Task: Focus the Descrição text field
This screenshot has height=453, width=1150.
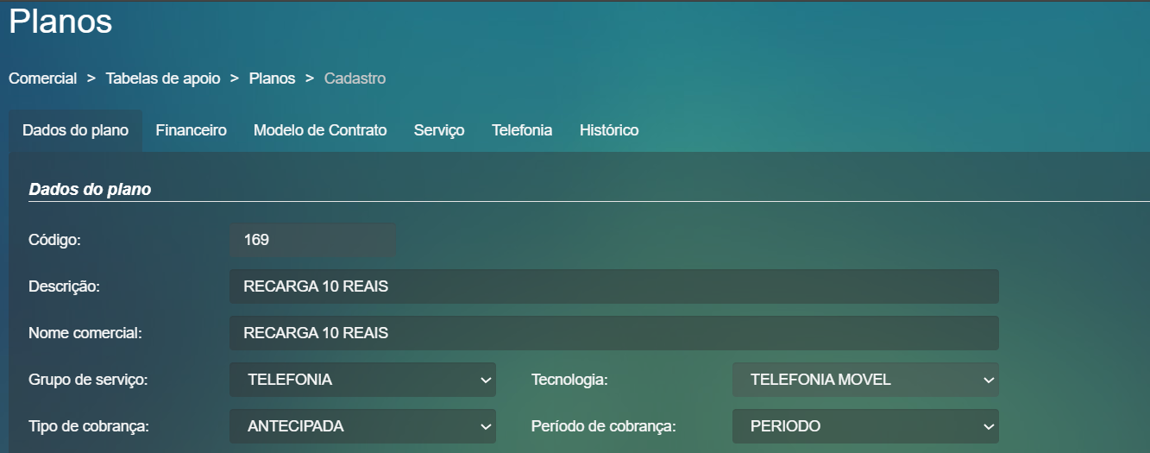Action: point(613,286)
